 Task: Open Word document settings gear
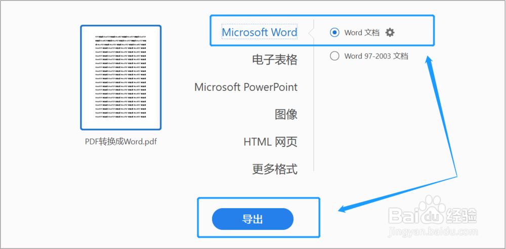[x=390, y=32]
